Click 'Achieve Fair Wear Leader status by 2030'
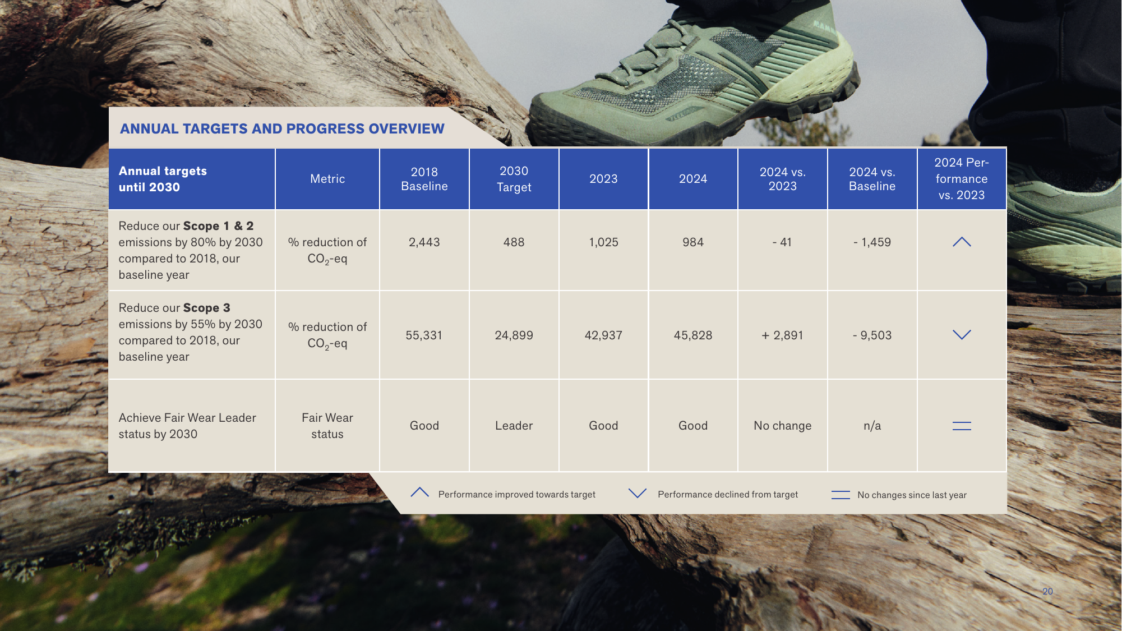Viewport: 1122px width, 631px height. click(187, 426)
